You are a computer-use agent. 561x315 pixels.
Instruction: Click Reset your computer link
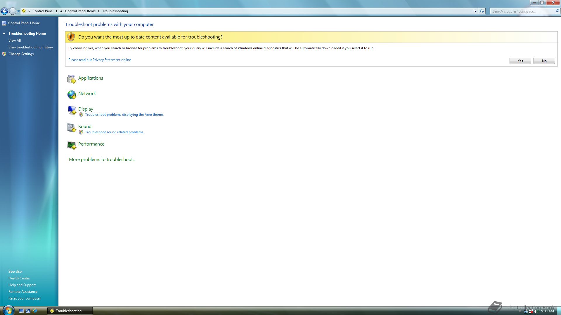[x=25, y=298]
